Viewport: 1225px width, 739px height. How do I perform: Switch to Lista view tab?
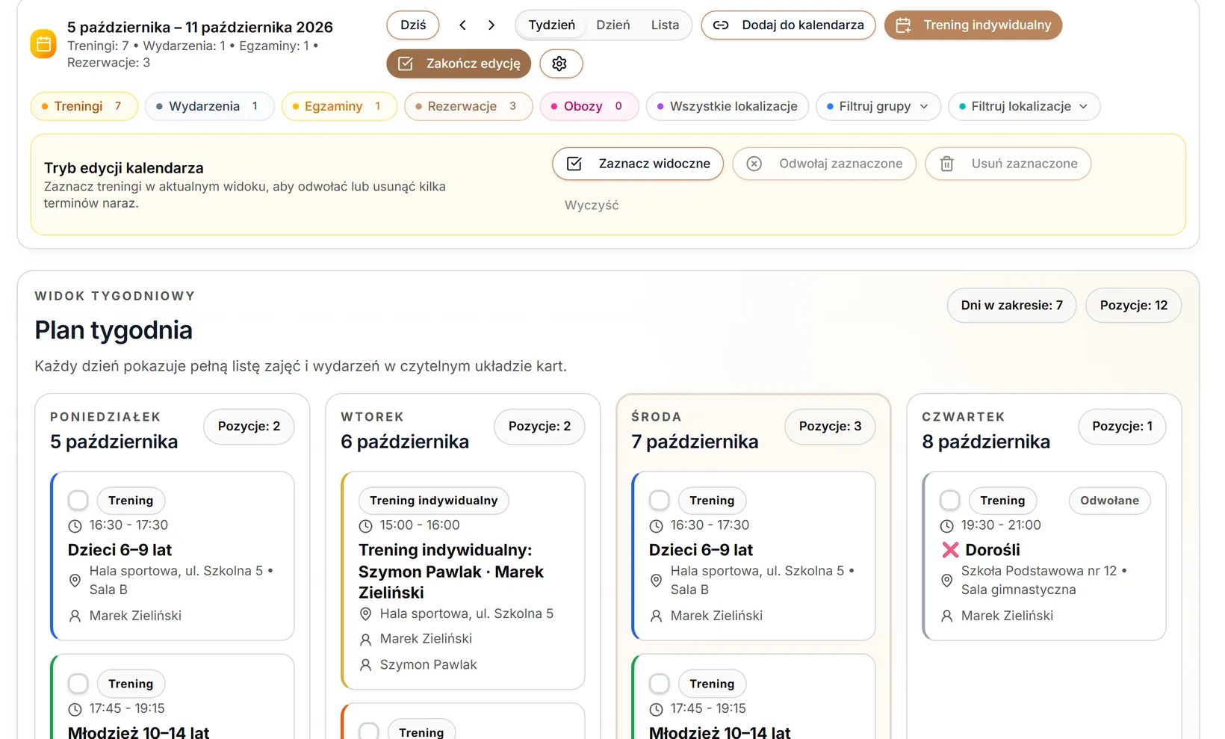[665, 25]
